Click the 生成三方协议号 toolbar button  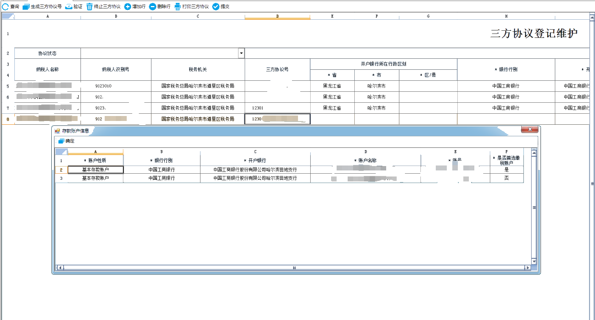click(42, 7)
